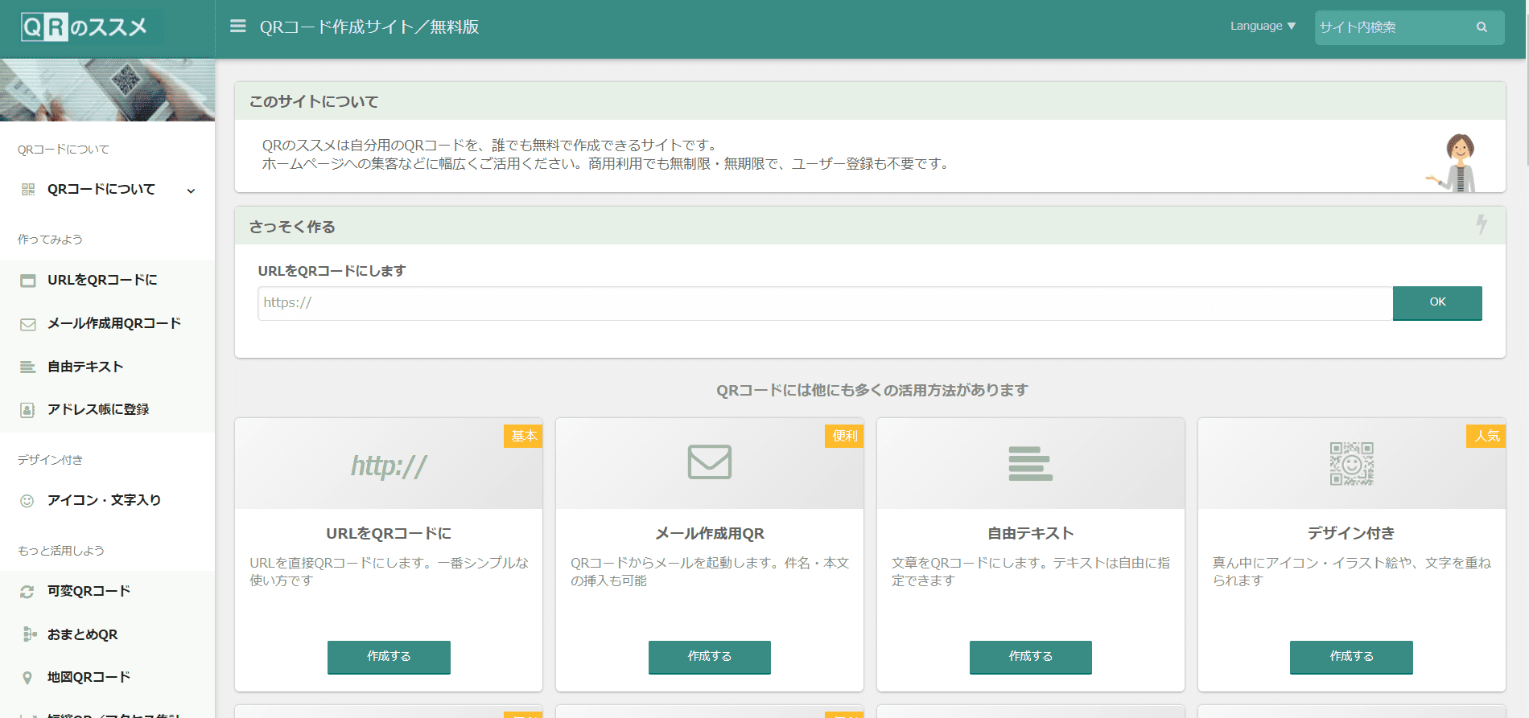The image size is (1529, 718).
Task: Open URLをQRコードに in sidebar
Action: 102,281
